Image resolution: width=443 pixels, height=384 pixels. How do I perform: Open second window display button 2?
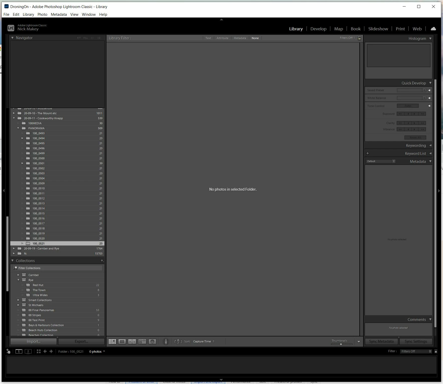pyautogui.click(x=28, y=351)
